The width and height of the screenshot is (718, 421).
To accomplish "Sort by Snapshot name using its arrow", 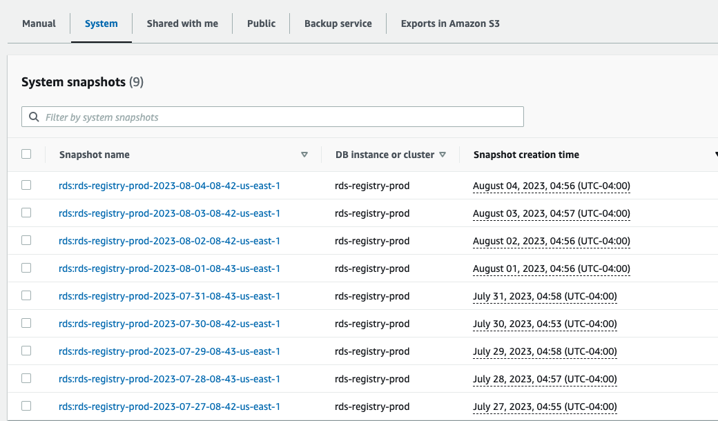I will (304, 155).
